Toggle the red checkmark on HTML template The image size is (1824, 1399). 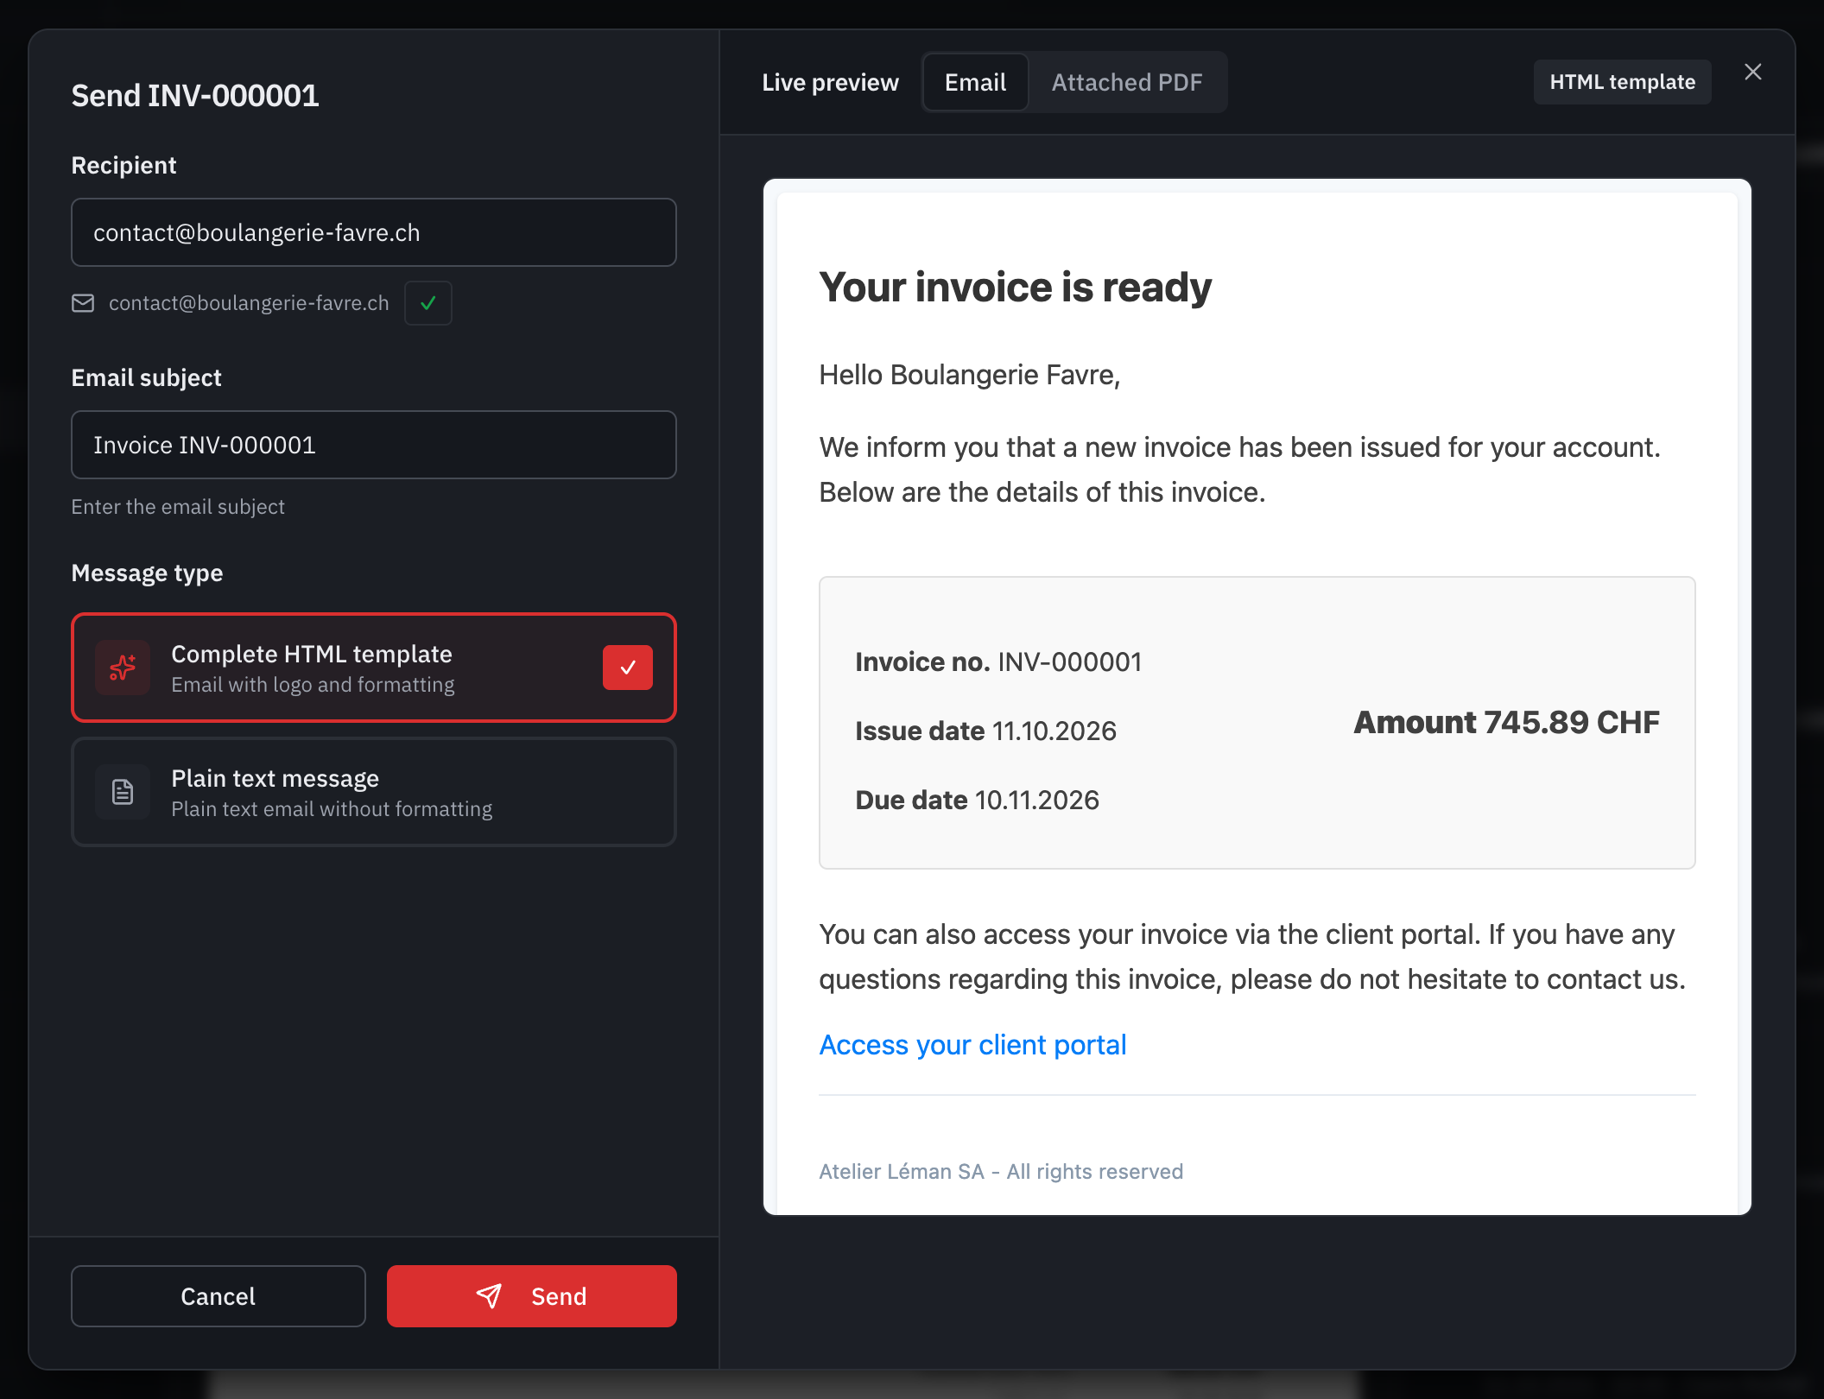click(x=628, y=668)
